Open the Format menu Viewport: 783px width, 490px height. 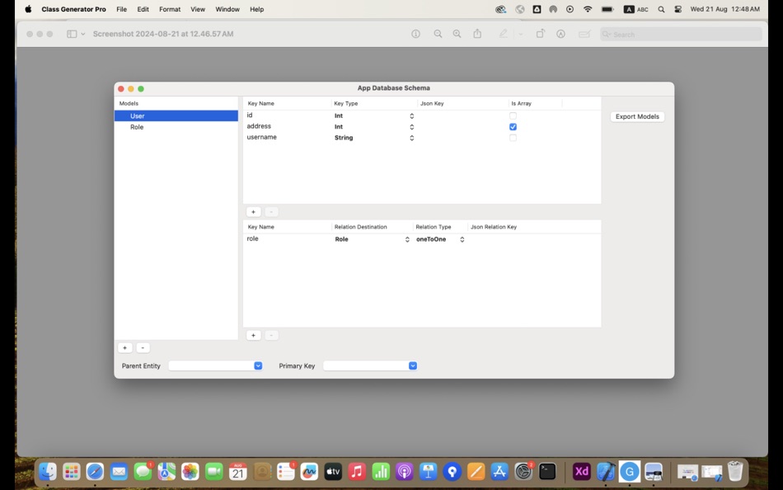click(x=169, y=9)
